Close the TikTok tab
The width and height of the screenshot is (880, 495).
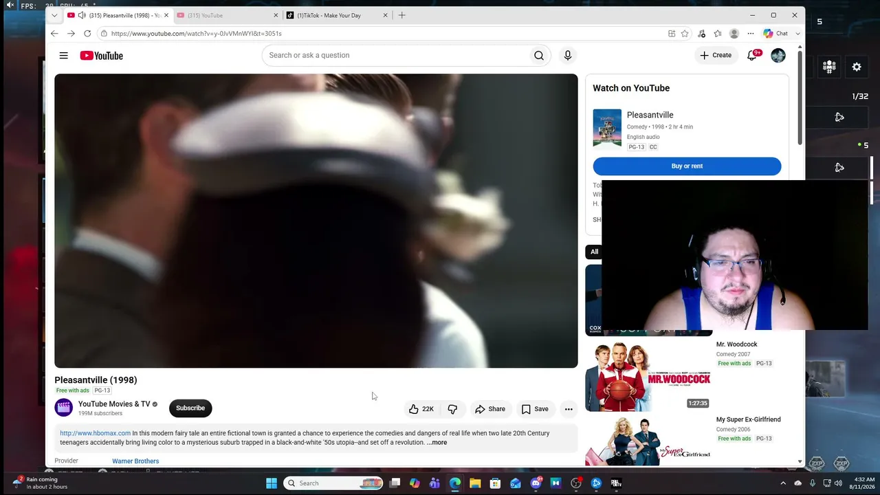(x=385, y=15)
